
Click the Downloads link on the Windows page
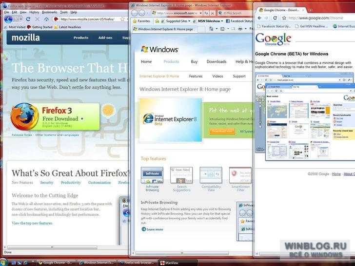[x=217, y=61]
